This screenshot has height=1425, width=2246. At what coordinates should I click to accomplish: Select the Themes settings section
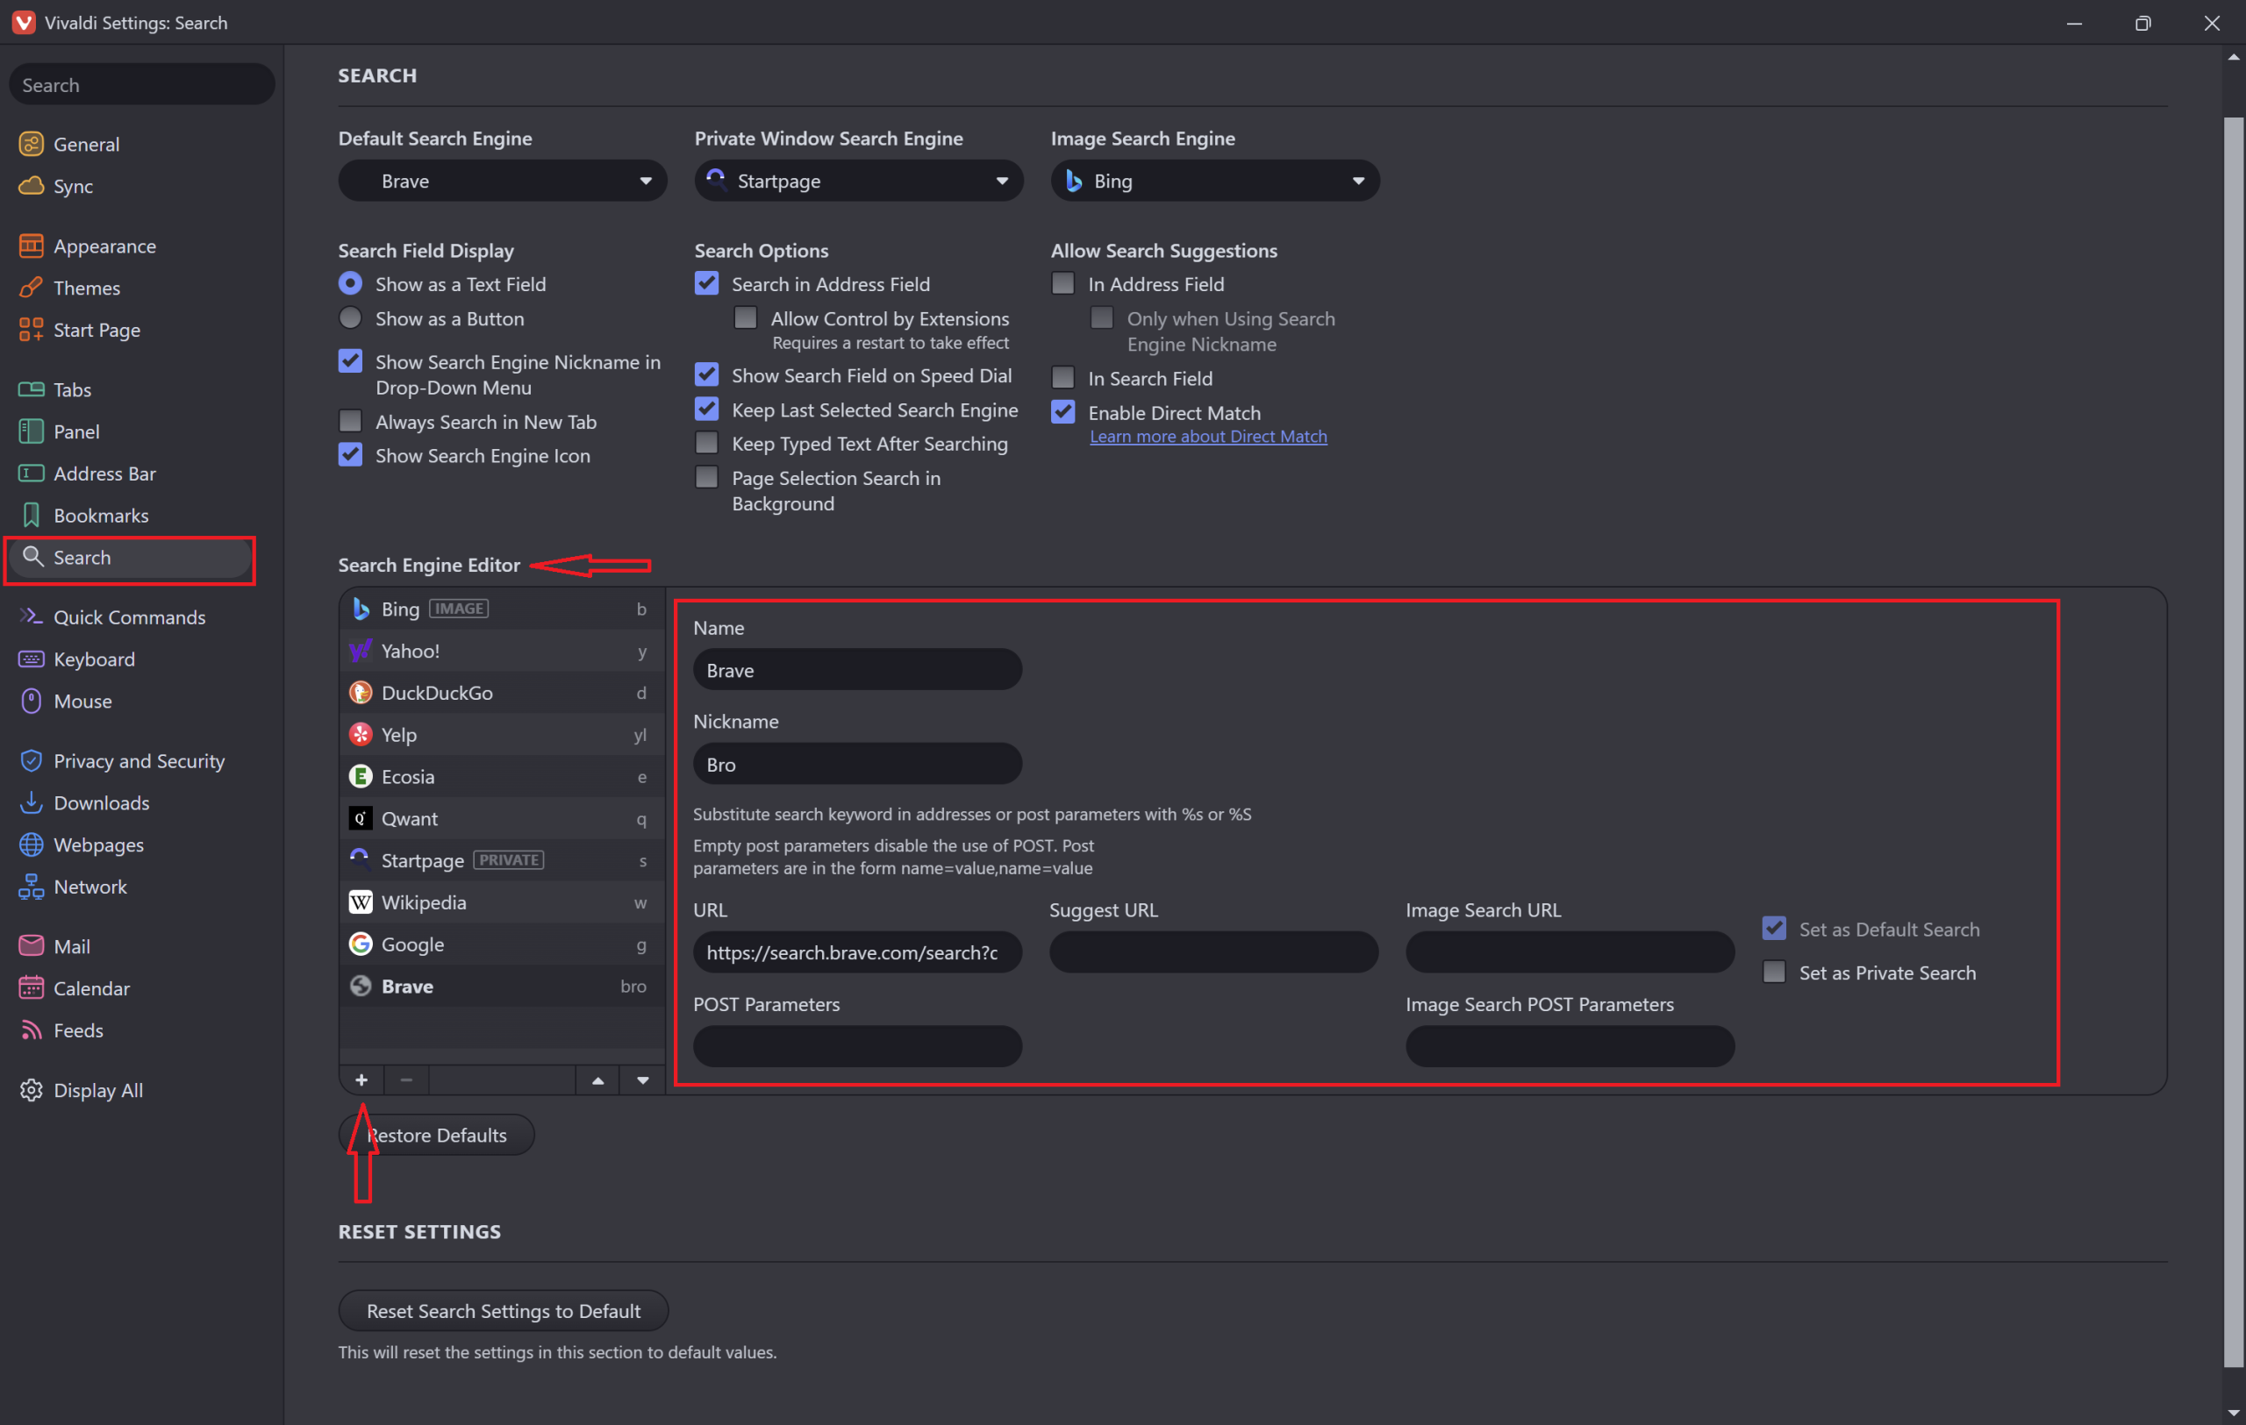(87, 288)
